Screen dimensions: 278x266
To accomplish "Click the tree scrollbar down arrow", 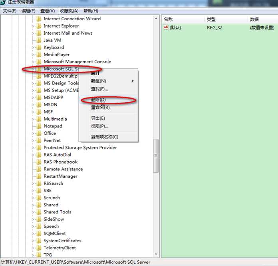I will click(x=156, y=254).
